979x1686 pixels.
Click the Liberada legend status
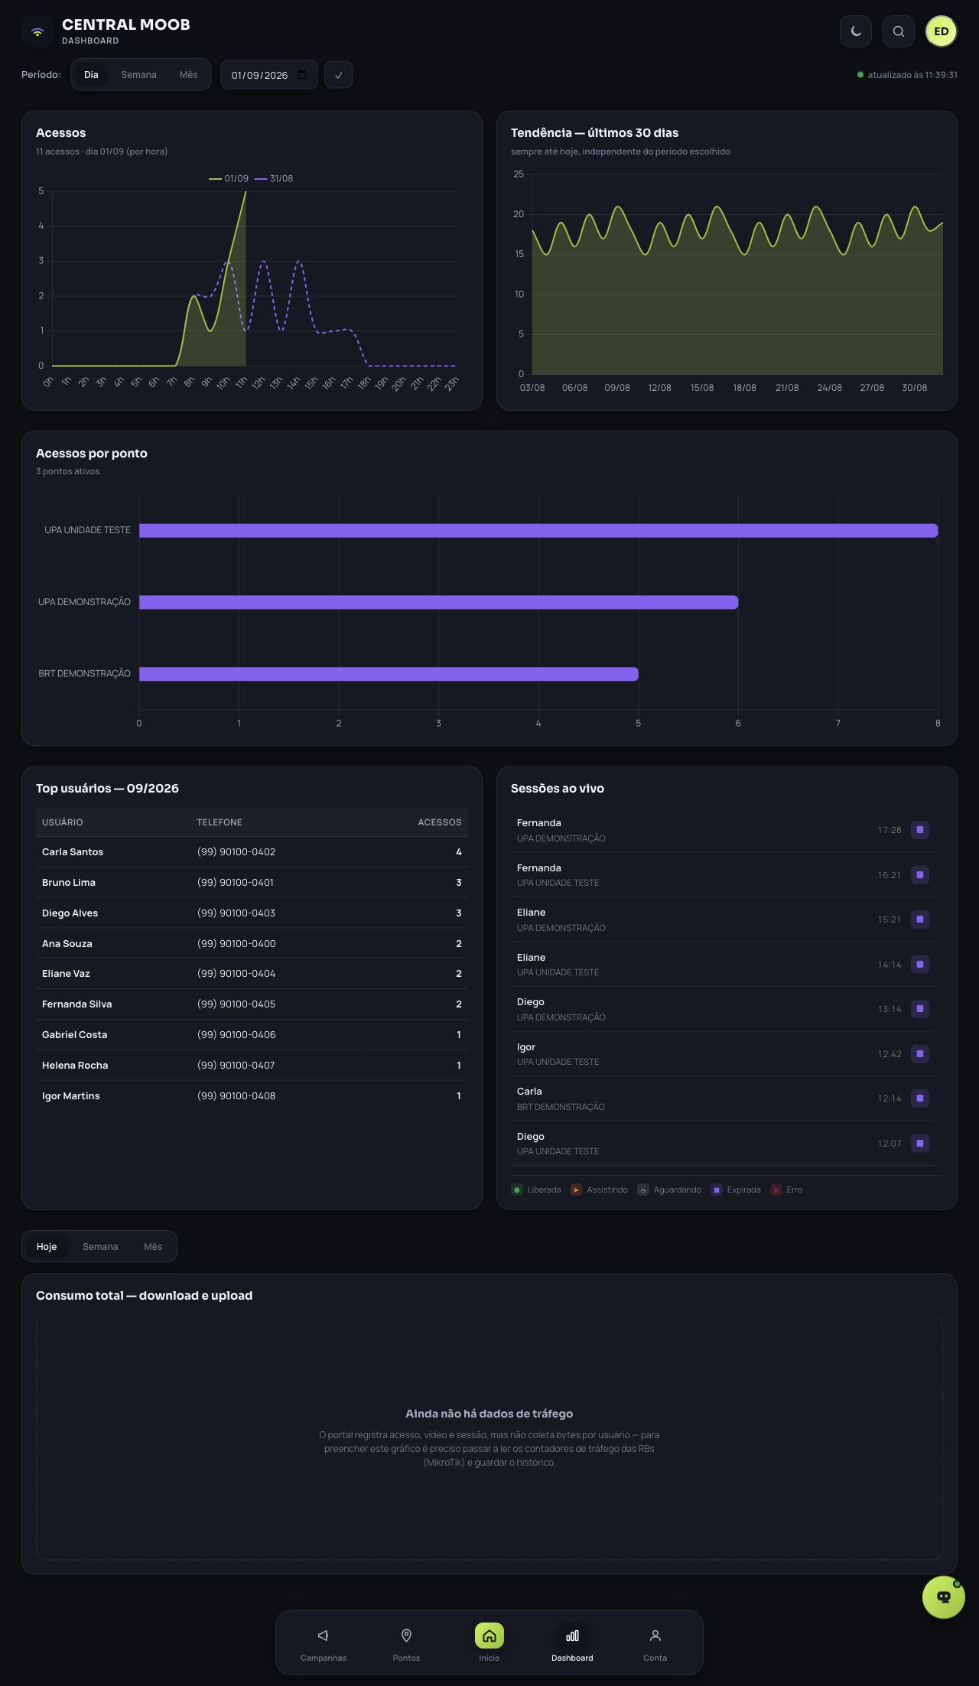(536, 1190)
